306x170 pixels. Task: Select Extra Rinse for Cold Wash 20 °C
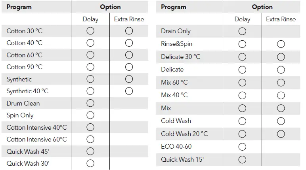(x=281, y=134)
